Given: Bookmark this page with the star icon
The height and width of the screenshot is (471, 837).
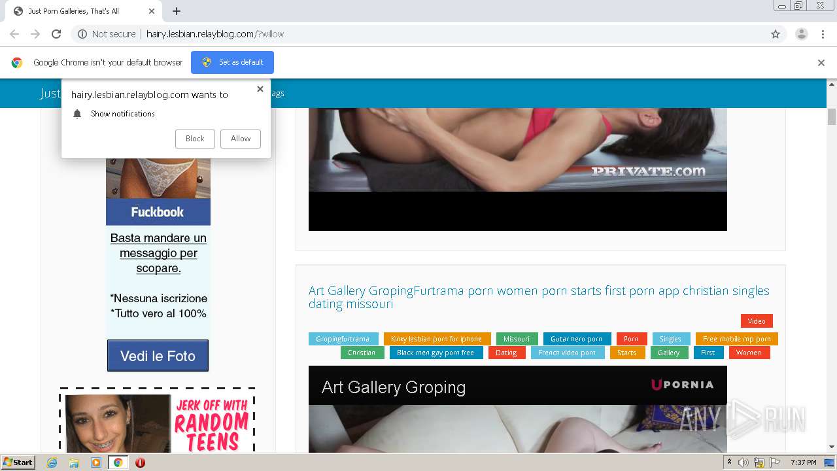Looking at the screenshot, I should [776, 34].
